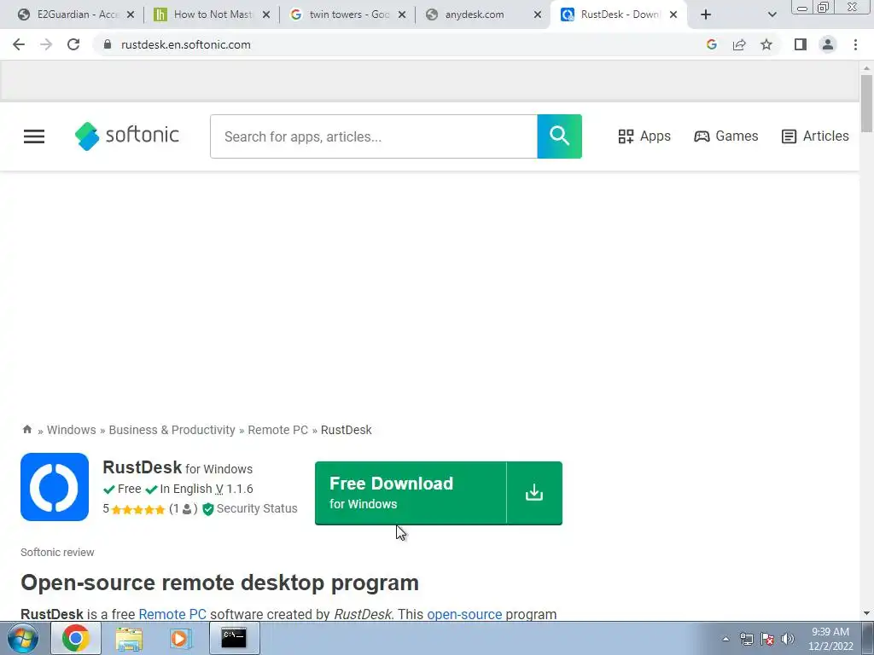Go forward in browser history
The width and height of the screenshot is (874, 655).
click(x=46, y=44)
